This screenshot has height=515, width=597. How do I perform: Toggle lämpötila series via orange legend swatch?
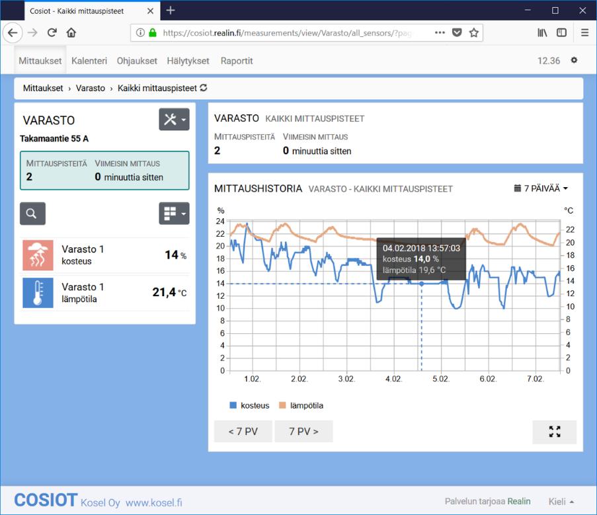click(x=282, y=405)
